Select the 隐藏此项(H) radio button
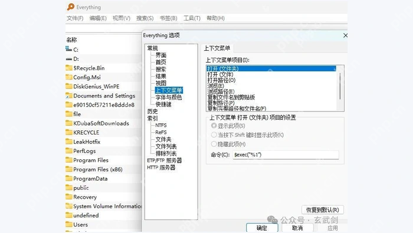Image resolution: width=413 pixels, height=233 pixels. pos(214,144)
